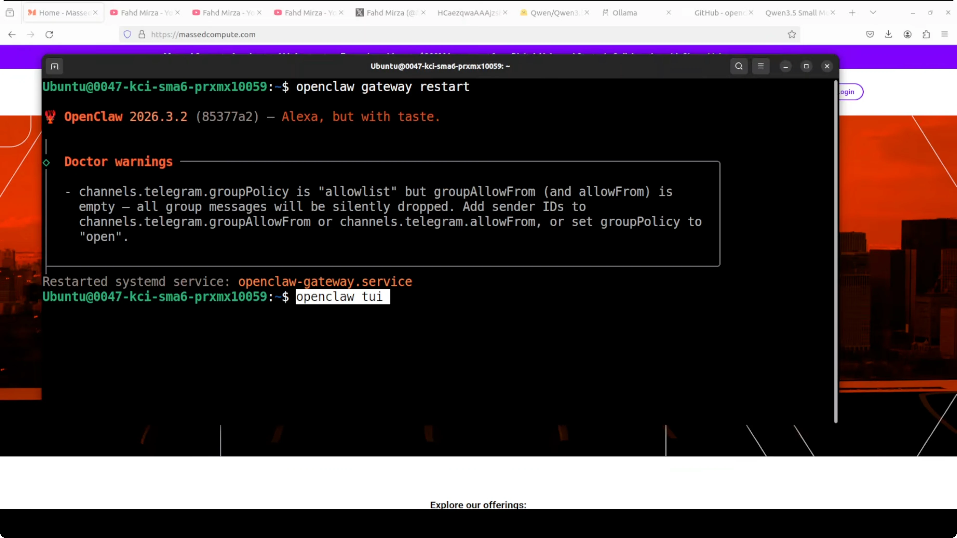The height and width of the screenshot is (538, 957).
Task: Open the container tabs icon beside the tabs
Action: [x=10, y=12]
